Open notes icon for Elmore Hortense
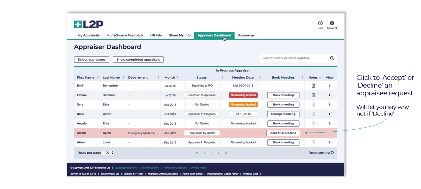The height and width of the screenshot is (189, 421). pos(313,95)
